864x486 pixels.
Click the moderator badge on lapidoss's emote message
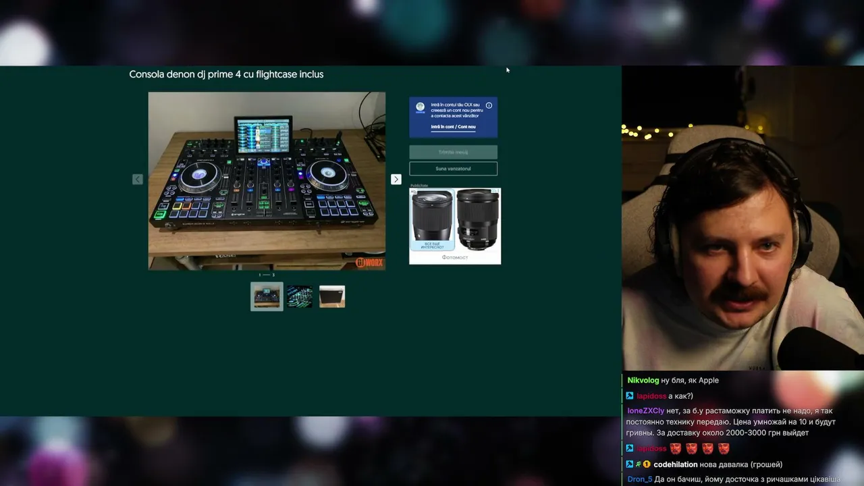pos(630,448)
